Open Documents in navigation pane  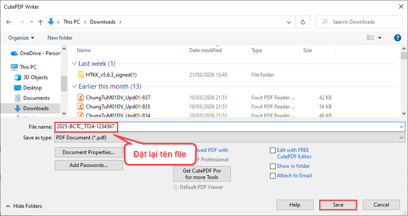coord(32,98)
